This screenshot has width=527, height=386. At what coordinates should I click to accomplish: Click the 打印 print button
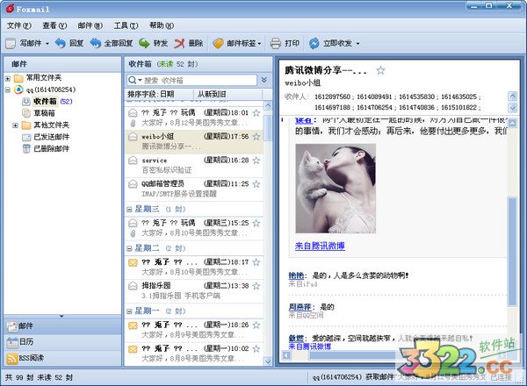(285, 43)
